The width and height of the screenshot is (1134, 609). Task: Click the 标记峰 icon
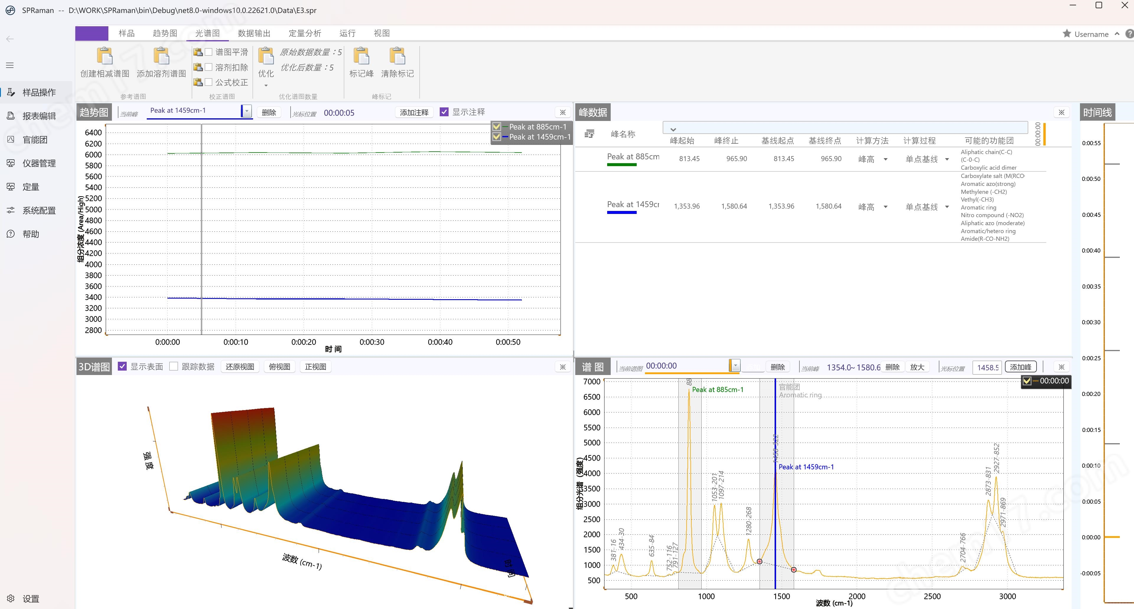point(361,56)
